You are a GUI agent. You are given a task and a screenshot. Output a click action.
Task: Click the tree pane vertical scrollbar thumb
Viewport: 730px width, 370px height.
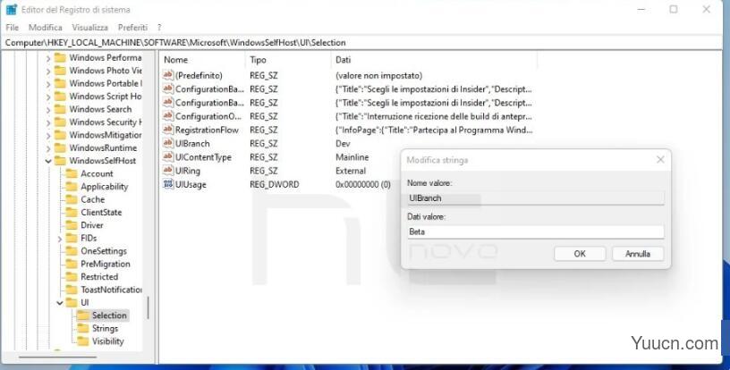click(149, 307)
